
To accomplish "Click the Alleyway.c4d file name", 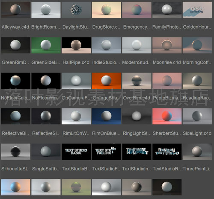I will [15, 27].
